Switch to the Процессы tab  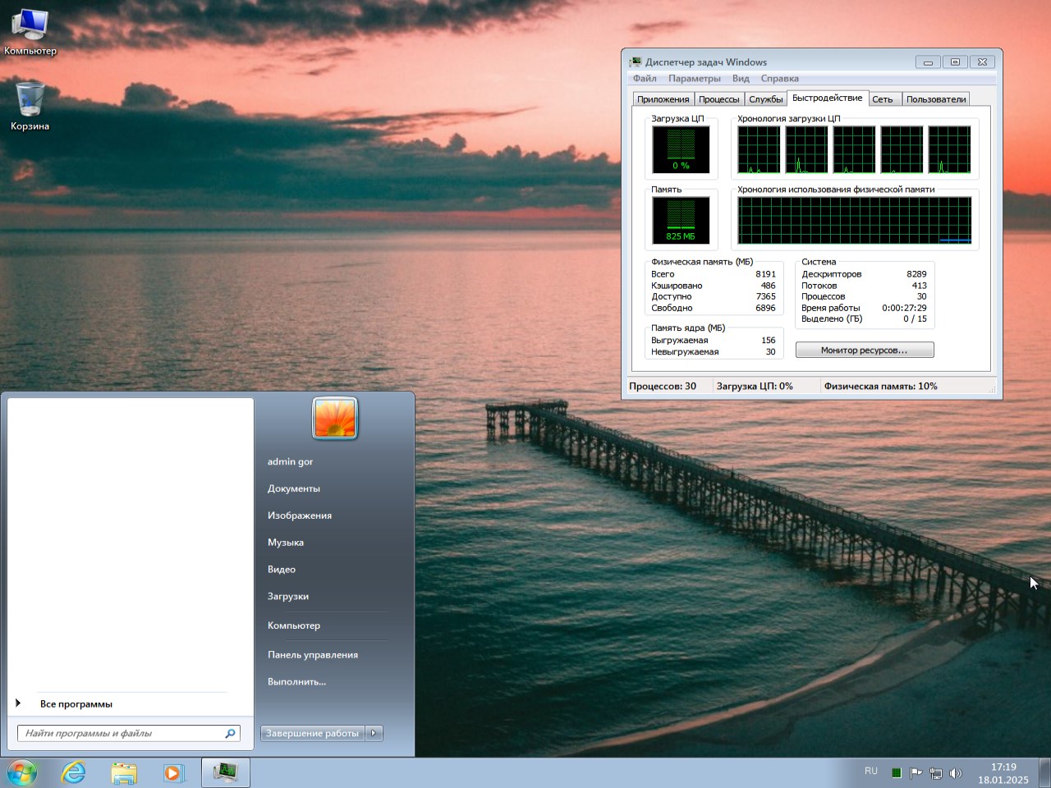pyautogui.click(x=719, y=98)
